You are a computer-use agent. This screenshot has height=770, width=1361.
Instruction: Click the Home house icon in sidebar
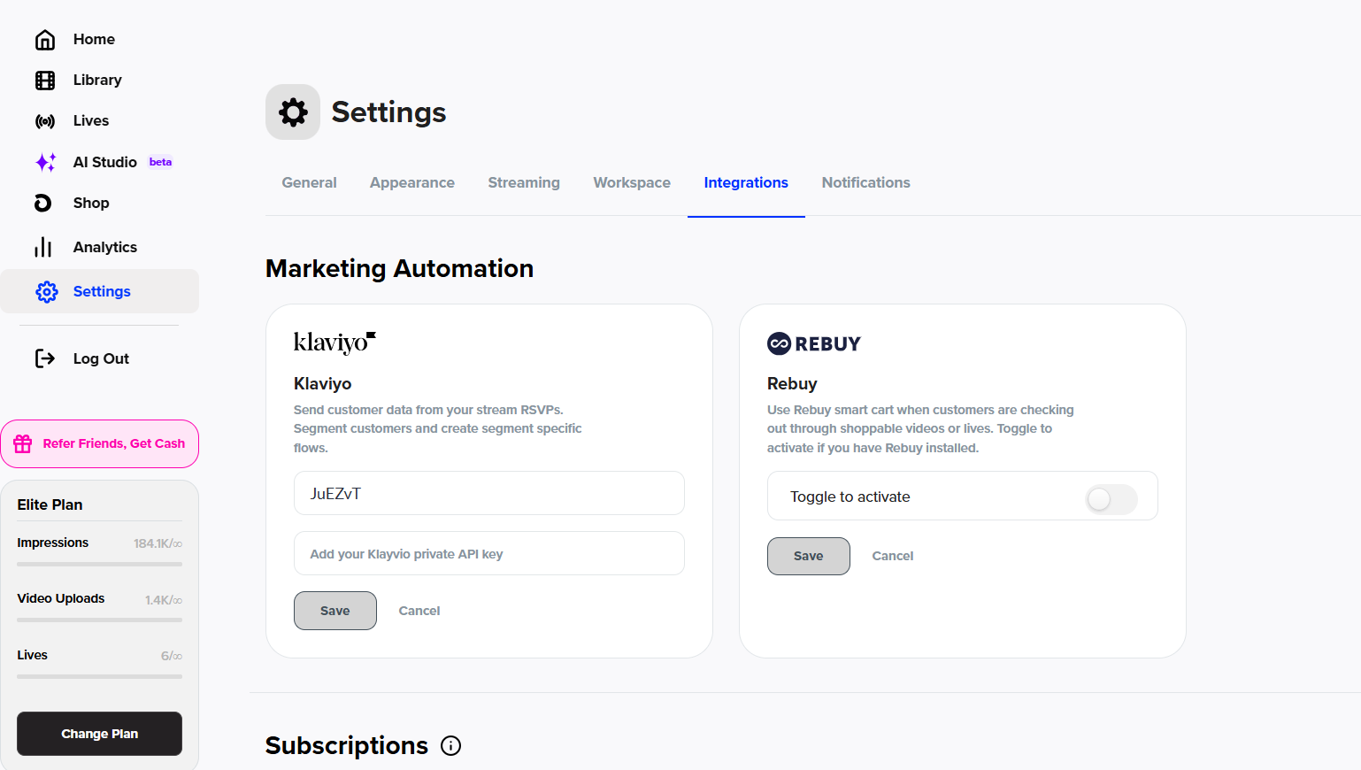[45, 40]
